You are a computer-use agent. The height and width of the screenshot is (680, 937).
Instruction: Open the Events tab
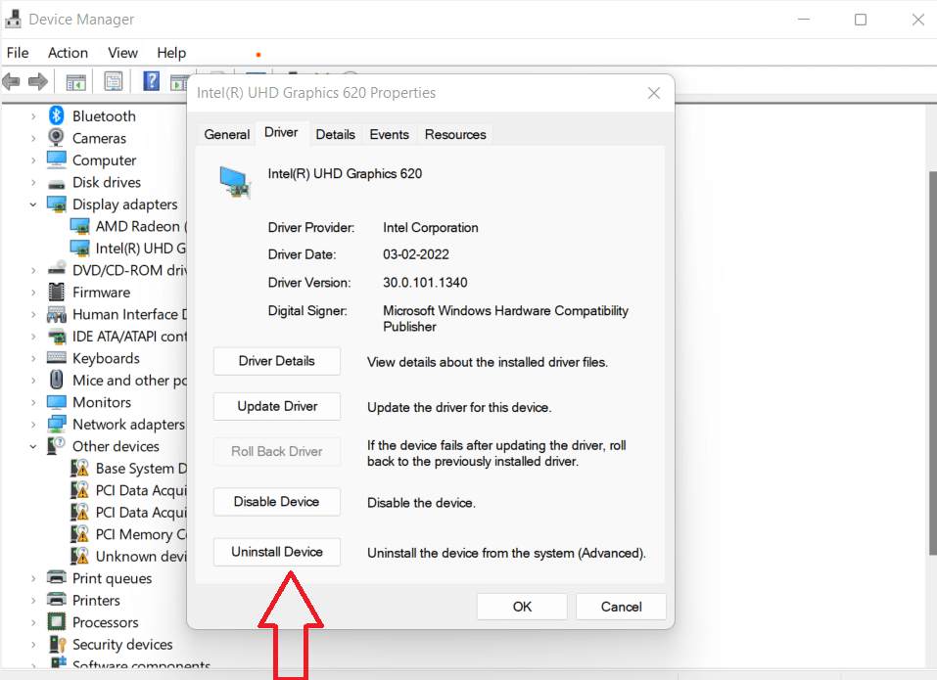pyautogui.click(x=389, y=134)
